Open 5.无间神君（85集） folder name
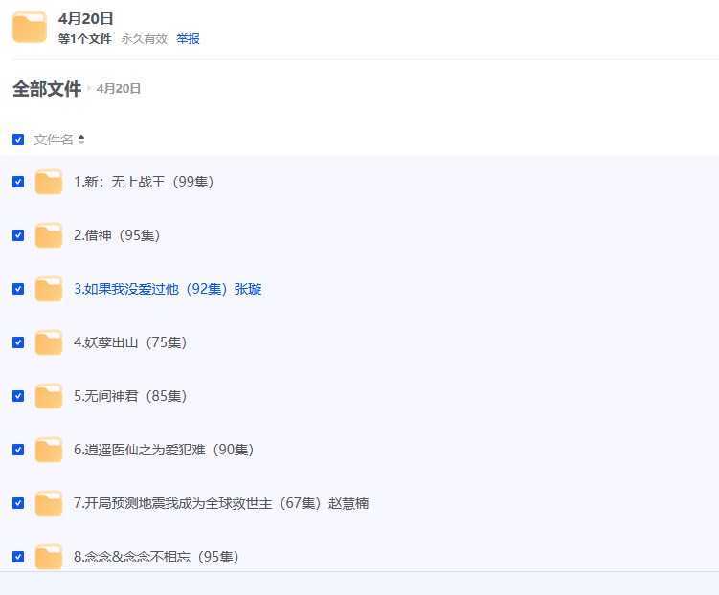This screenshot has height=595, width=719. pos(130,396)
